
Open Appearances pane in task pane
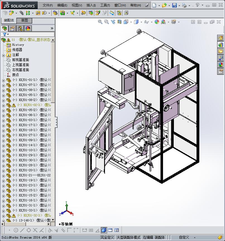click(x=221, y=65)
